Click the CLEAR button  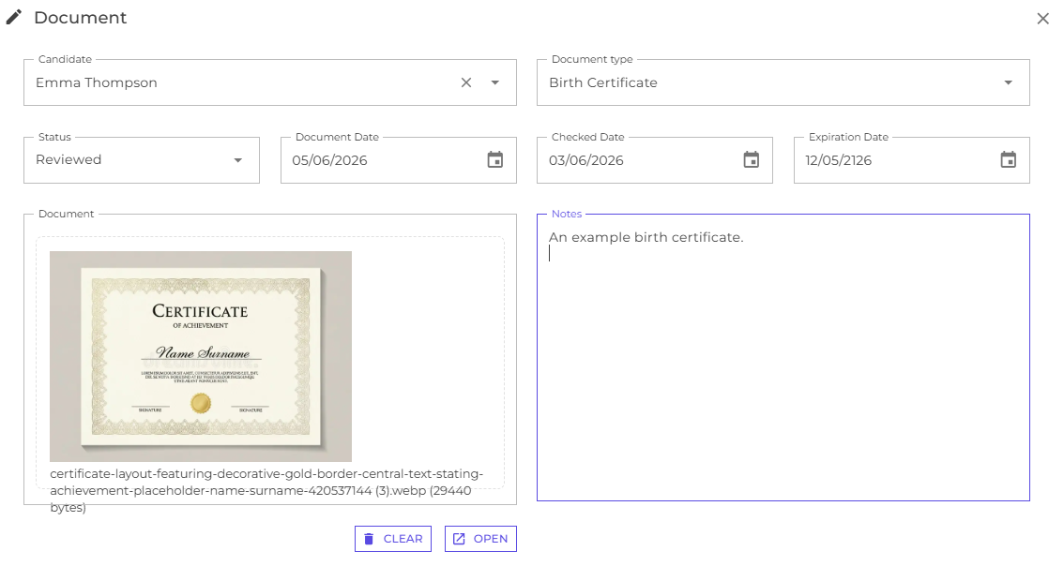coord(393,539)
